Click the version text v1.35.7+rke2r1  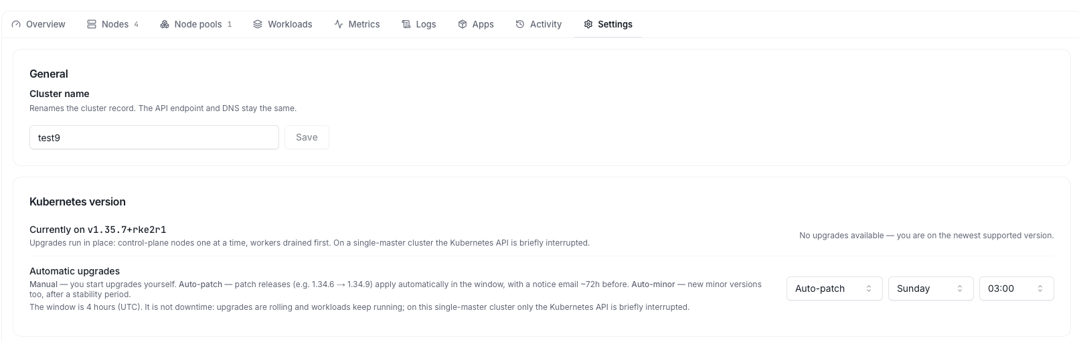(x=127, y=230)
